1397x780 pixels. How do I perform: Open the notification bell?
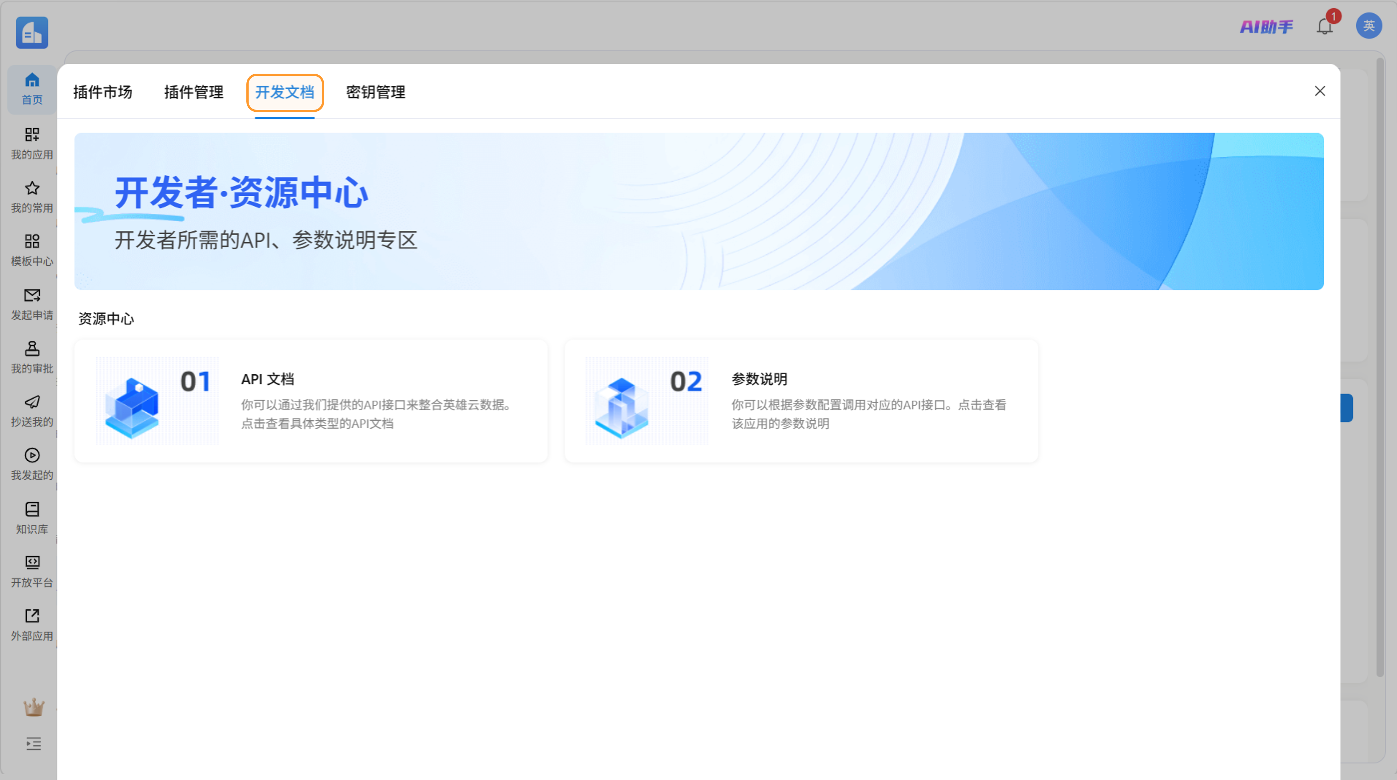1324,26
